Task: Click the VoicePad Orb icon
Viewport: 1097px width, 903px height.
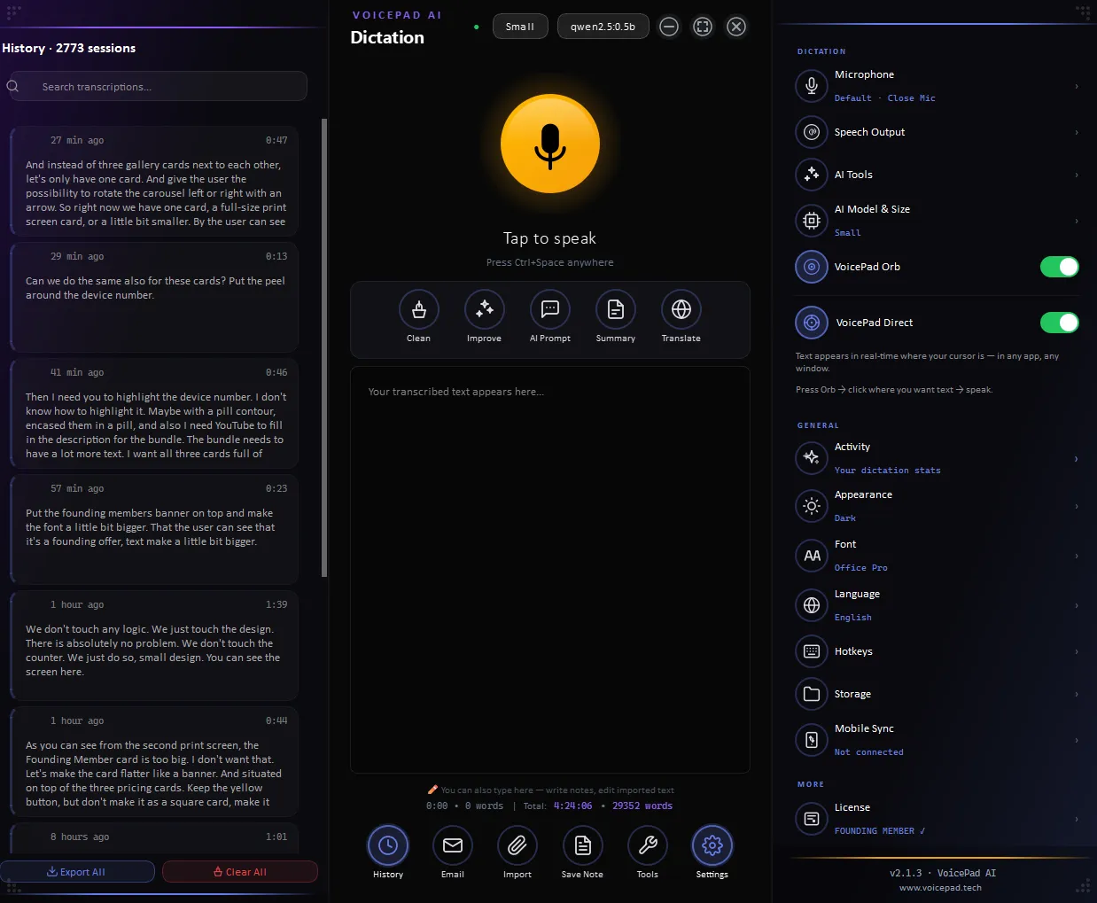Action: tap(811, 267)
